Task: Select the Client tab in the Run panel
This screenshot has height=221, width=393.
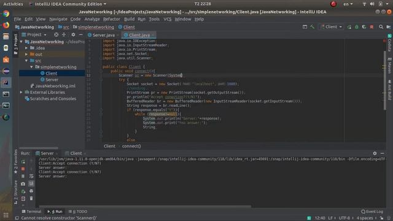Action: 76,153
